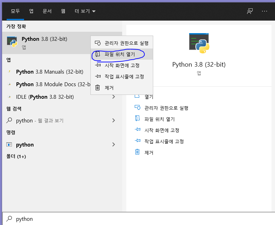
Task: Click 제거 in details pane
Action: 149,152
